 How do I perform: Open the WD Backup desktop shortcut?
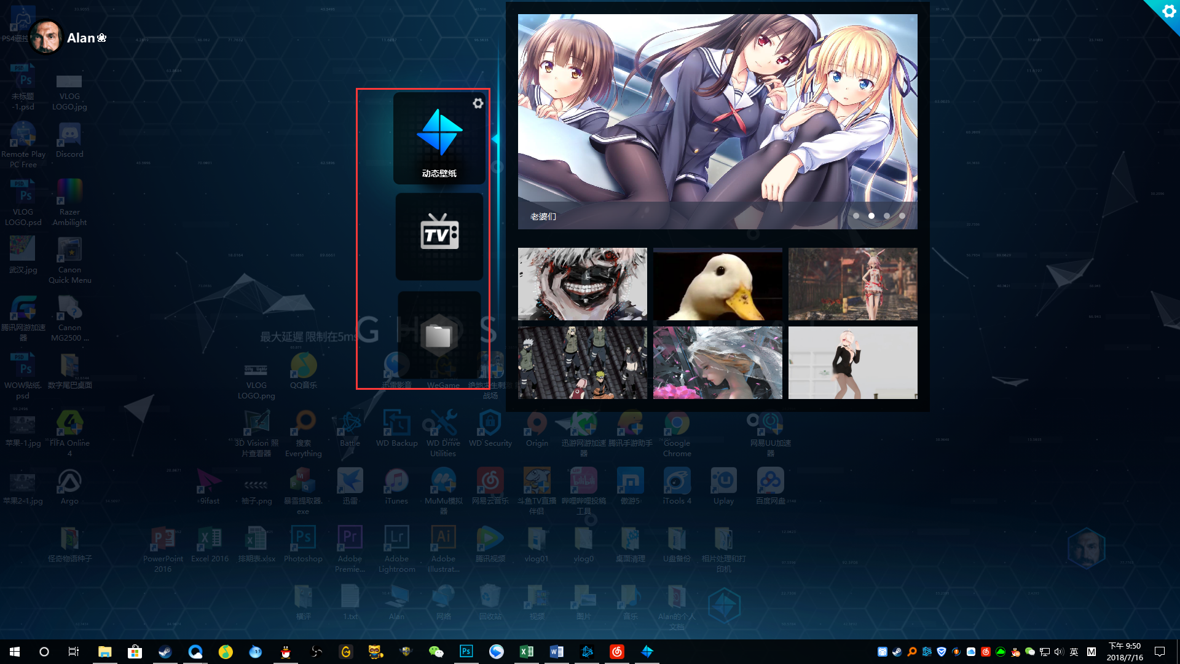[x=396, y=429]
